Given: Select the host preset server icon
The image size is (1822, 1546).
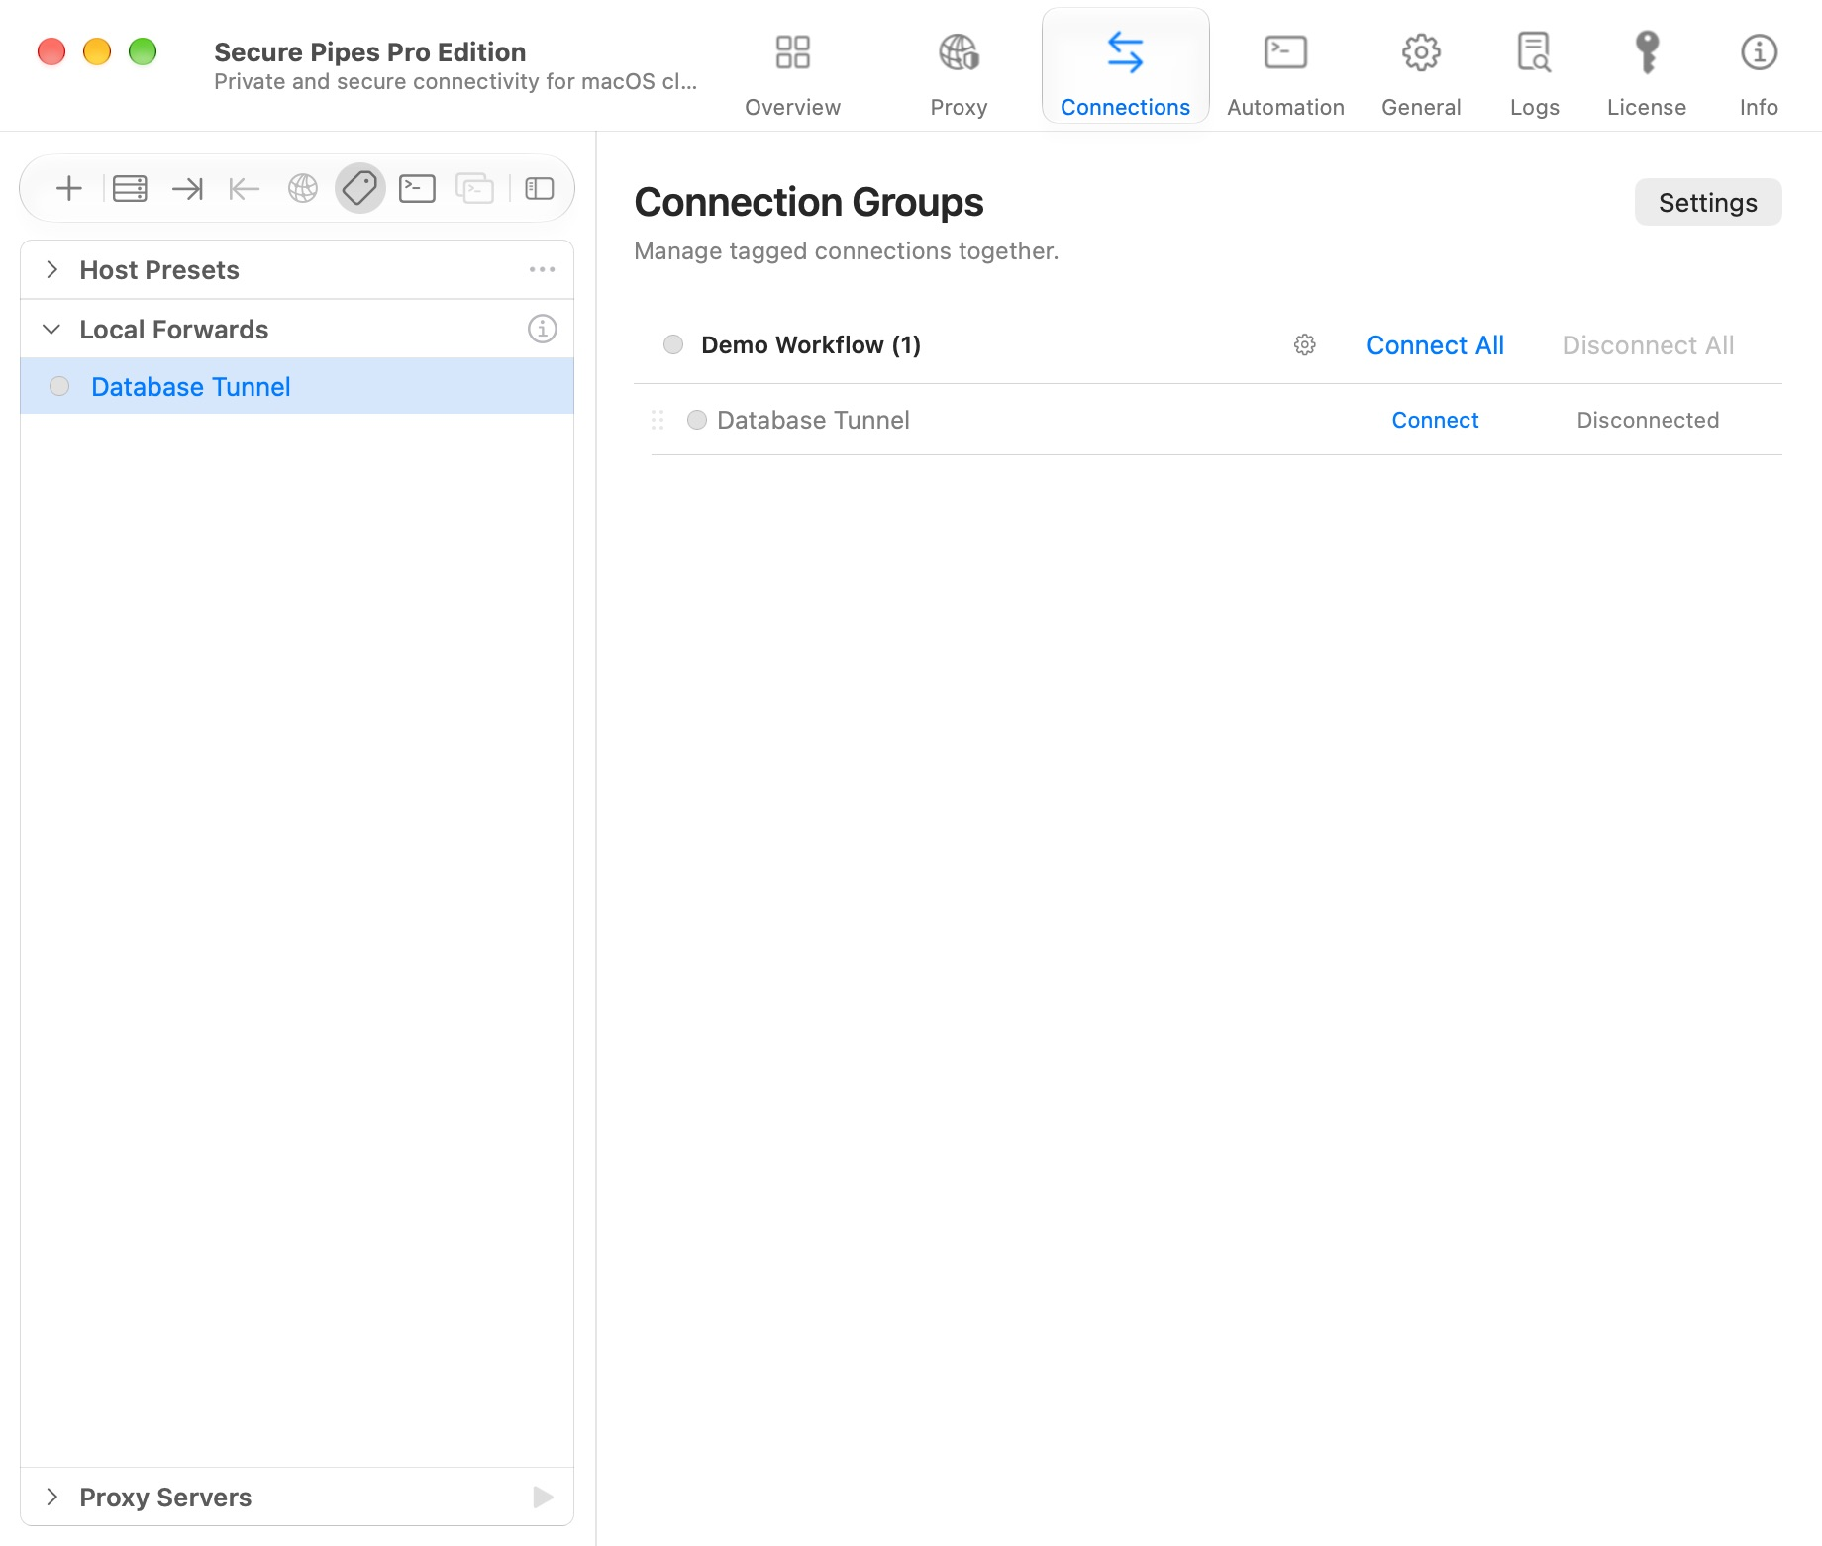Looking at the screenshot, I should pyautogui.click(x=130, y=188).
